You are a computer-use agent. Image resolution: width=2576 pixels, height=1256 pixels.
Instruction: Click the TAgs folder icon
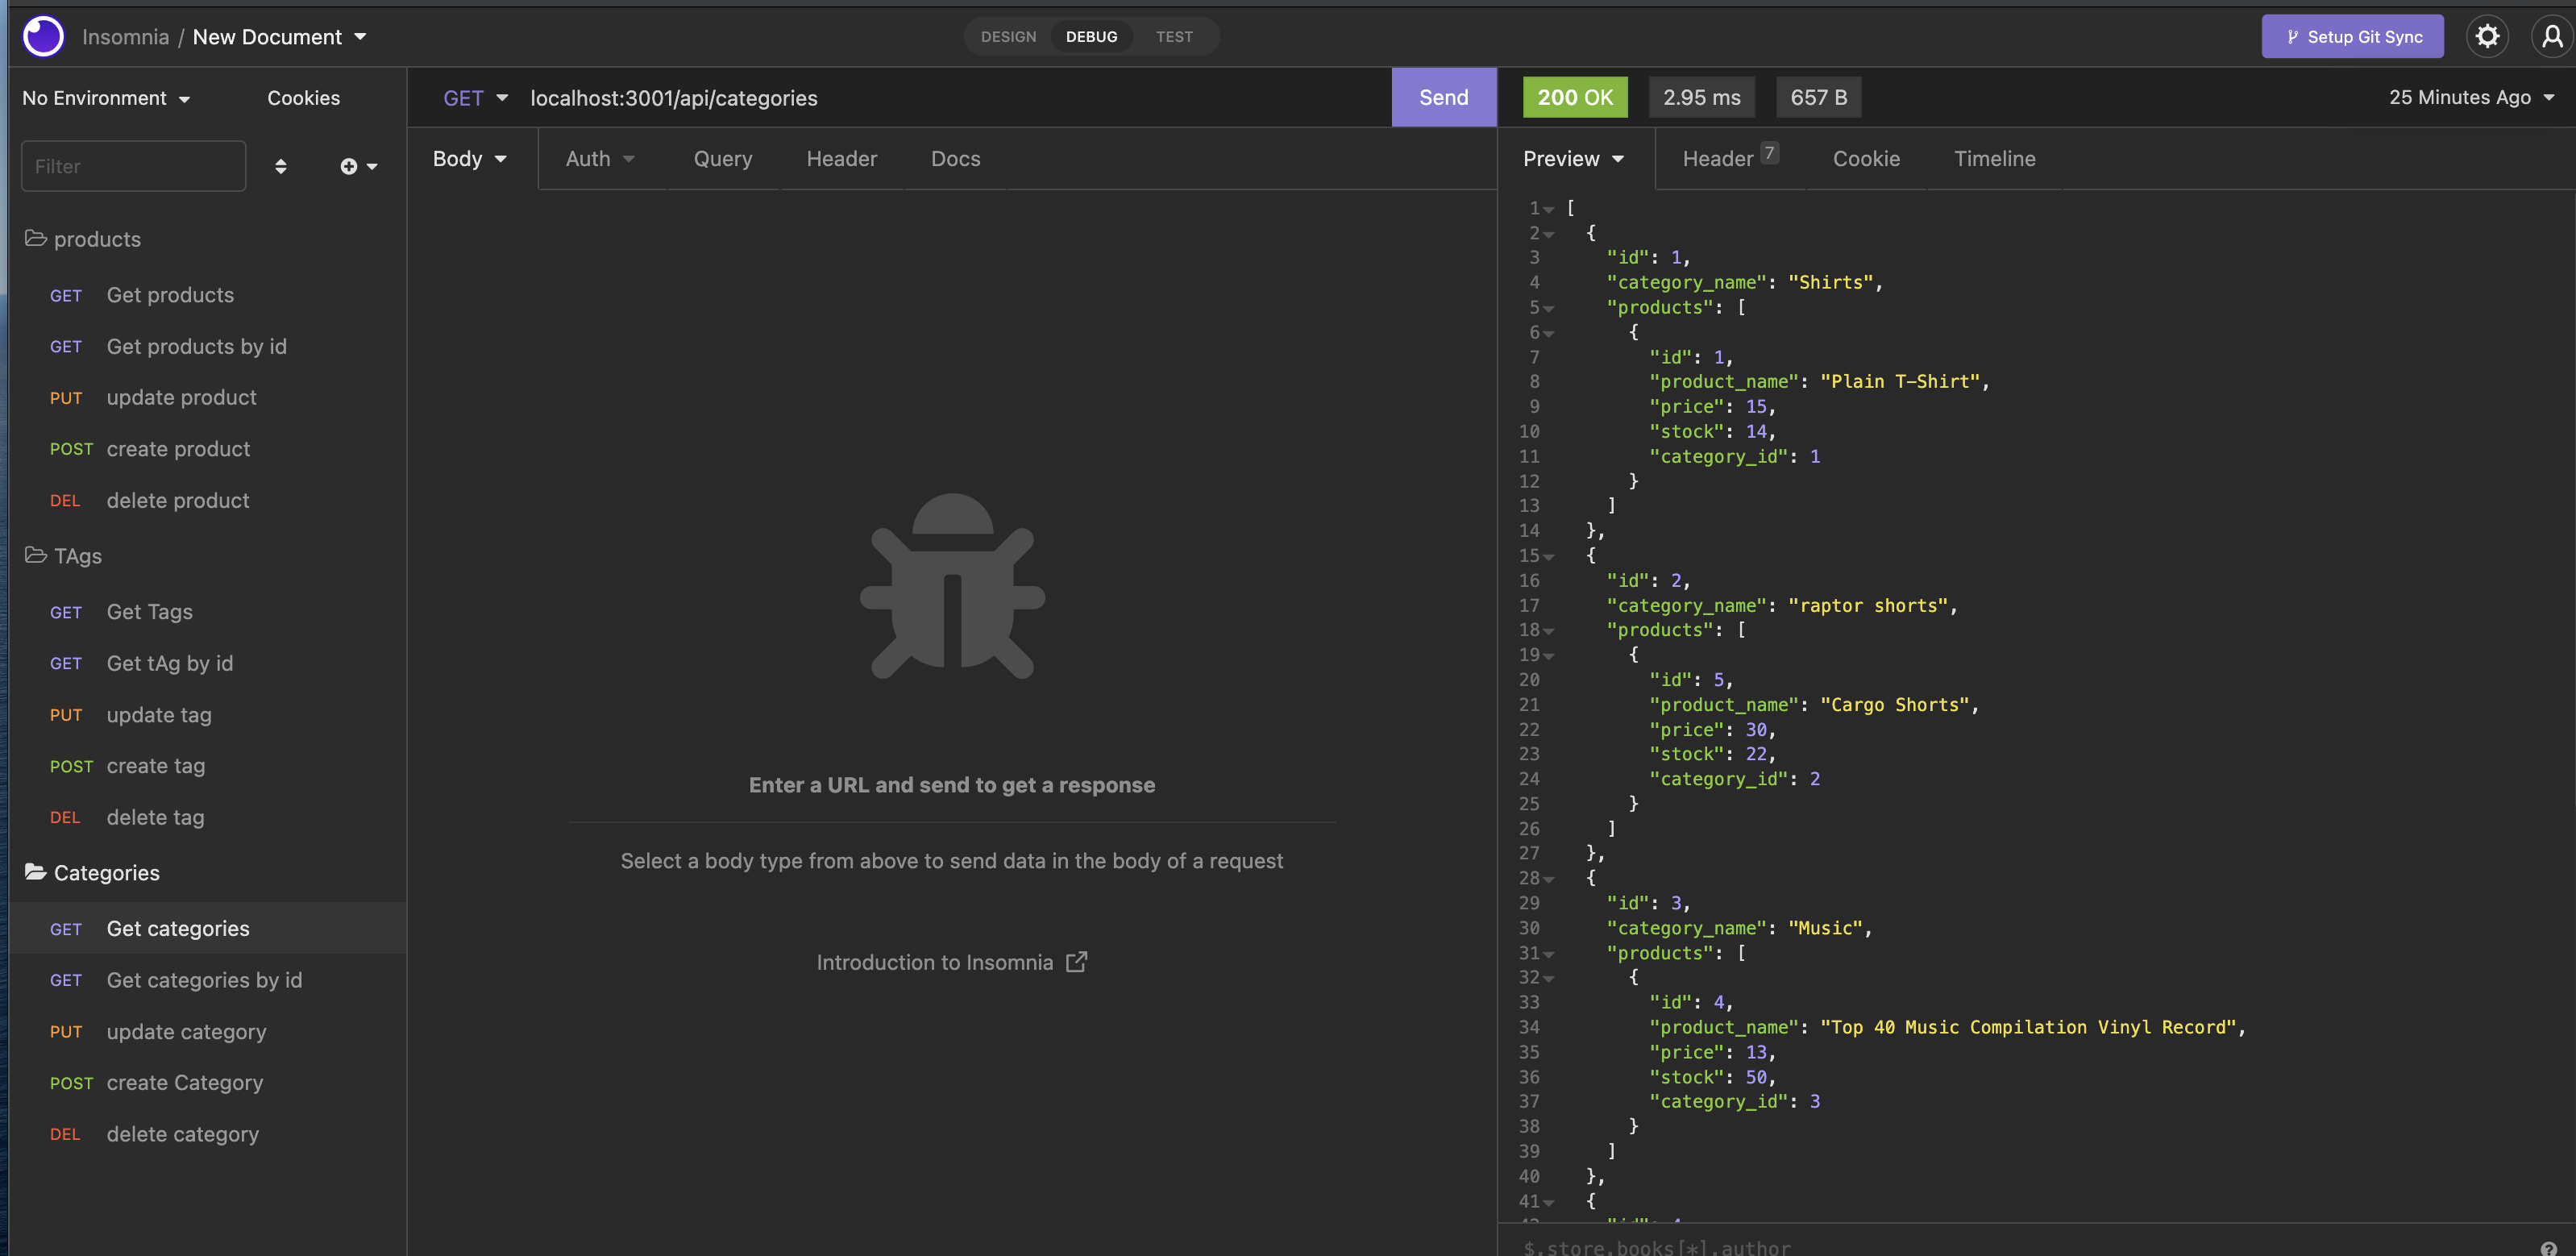(x=36, y=555)
